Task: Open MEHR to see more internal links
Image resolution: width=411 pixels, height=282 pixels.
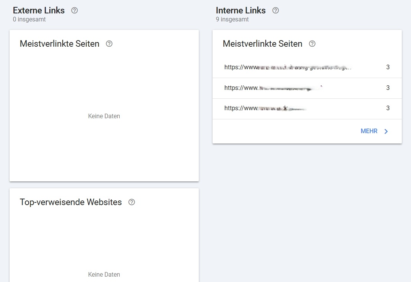Action: point(369,131)
